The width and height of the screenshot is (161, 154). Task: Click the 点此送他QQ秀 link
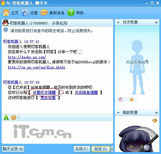pyautogui.click(x=137, y=62)
